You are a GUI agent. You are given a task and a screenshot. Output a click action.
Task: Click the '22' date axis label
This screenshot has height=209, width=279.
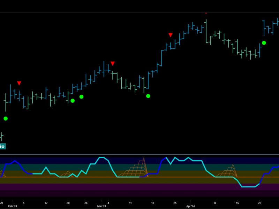pos(259,203)
